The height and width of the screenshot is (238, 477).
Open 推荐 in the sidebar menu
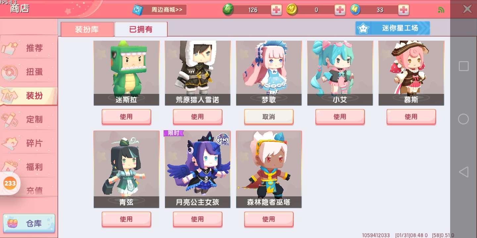pyautogui.click(x=29, y=48)
